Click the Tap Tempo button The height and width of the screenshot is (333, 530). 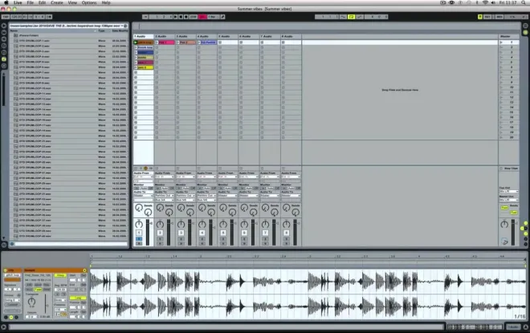tap(6, 17)
